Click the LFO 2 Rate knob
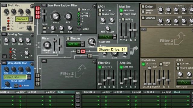Image resolution: width=193 pixels, height=108 pixels. [180, 74]
